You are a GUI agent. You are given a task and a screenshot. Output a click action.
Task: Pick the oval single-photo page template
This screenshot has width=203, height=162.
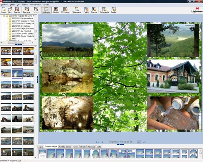click(x=96, y=154)
